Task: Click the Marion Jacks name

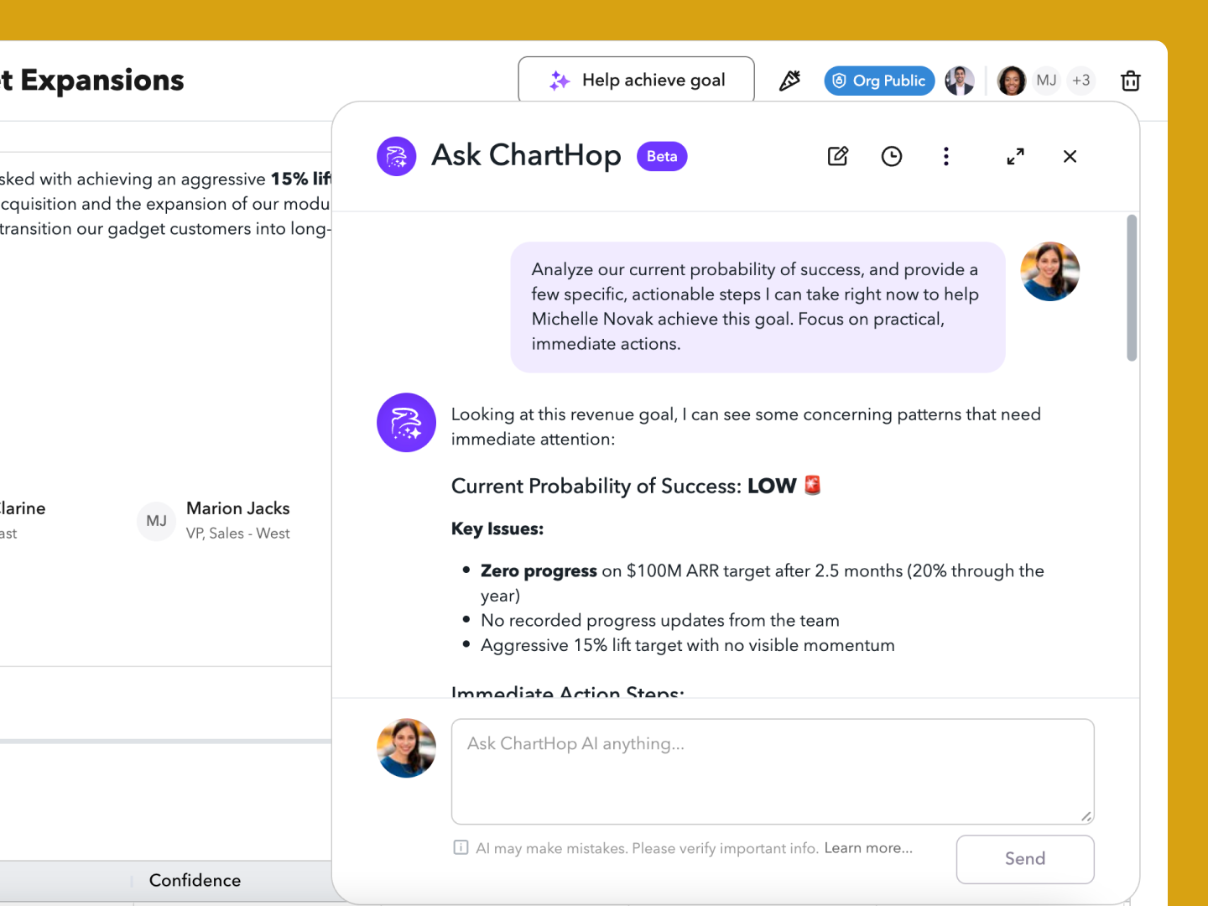Action: coord(238,508)
